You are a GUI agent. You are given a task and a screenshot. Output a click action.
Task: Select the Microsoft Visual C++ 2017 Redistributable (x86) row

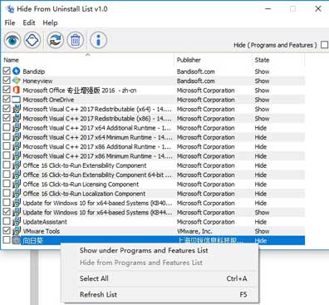point(154,118)
